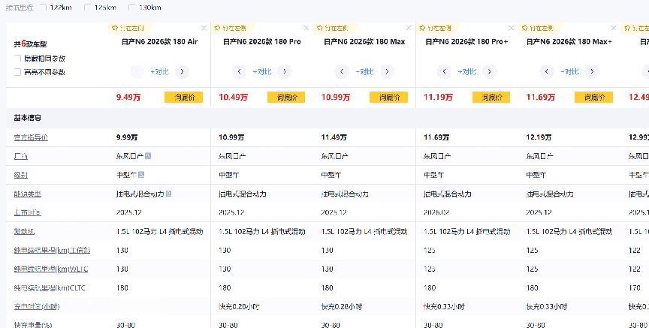Click the 基本信息 section header

coord(27,118)
